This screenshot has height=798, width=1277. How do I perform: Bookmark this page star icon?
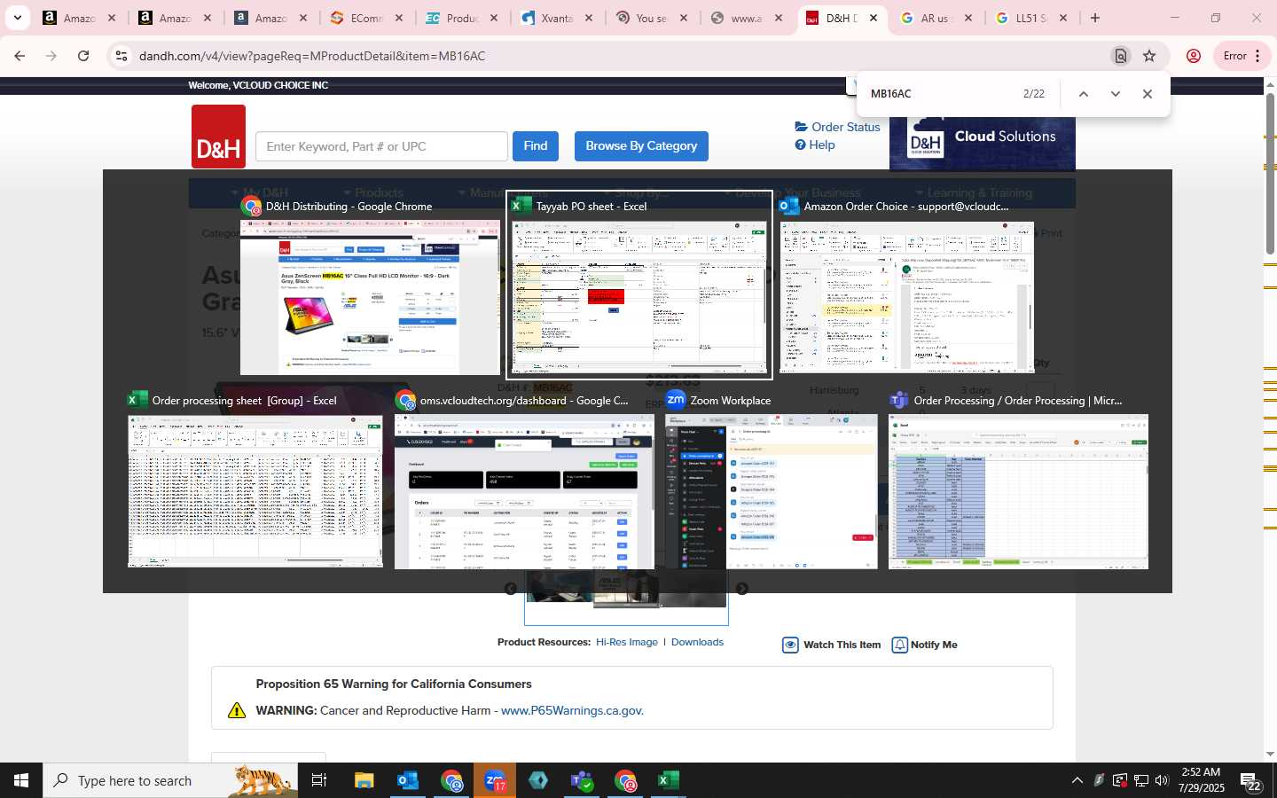(x=1149, y=56)
